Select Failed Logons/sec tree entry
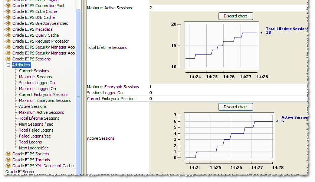The image size is (315, 182). 35,136
